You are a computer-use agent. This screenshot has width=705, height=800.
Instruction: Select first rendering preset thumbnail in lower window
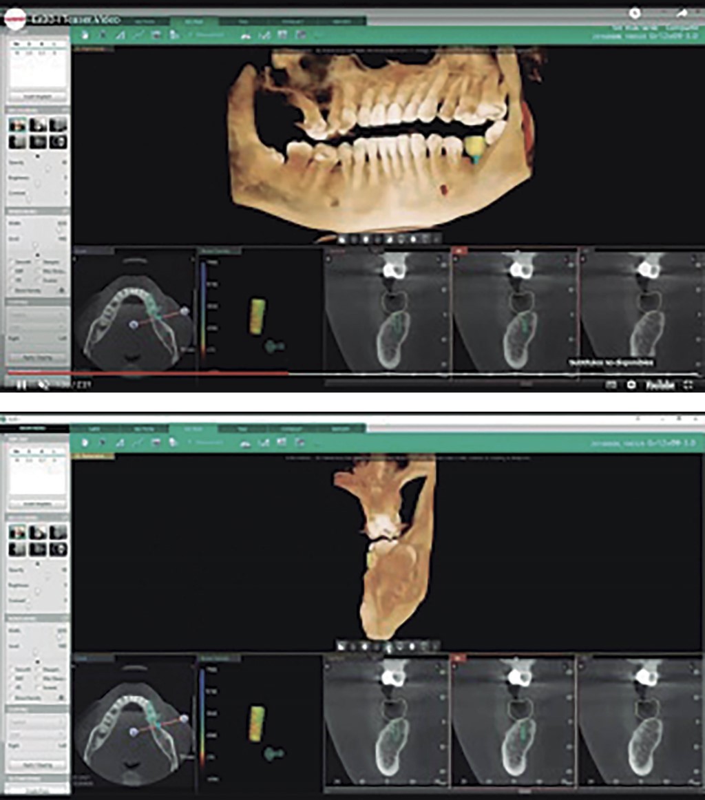coord(18,532)
